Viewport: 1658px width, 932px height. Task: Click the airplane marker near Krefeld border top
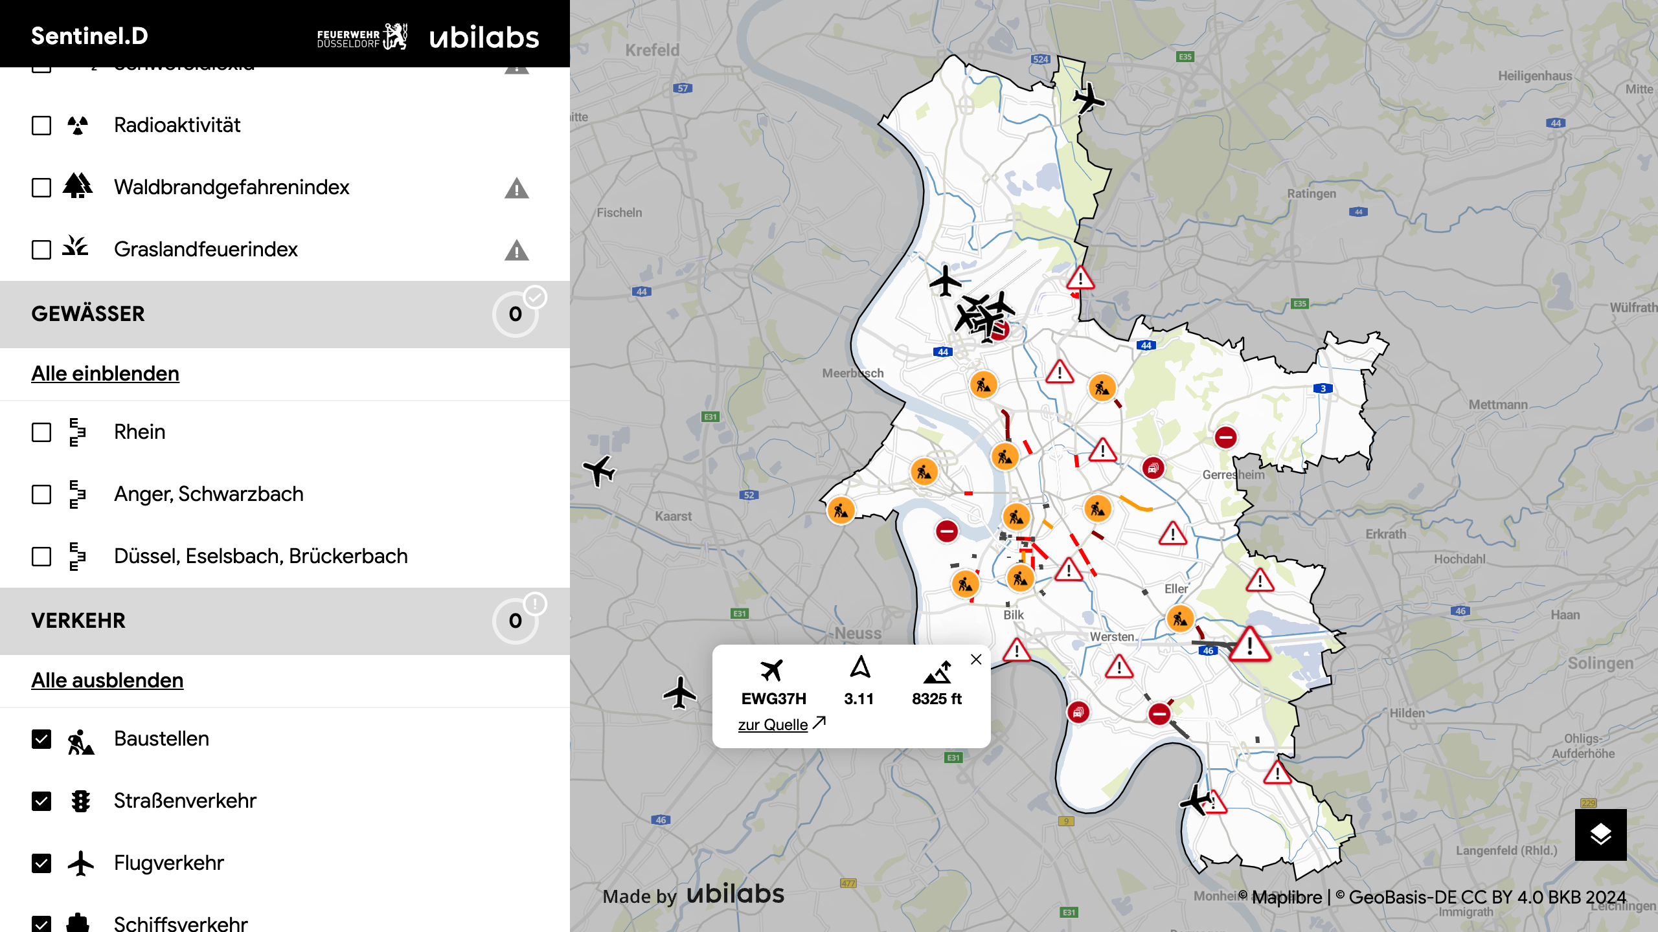(1088, 99)
